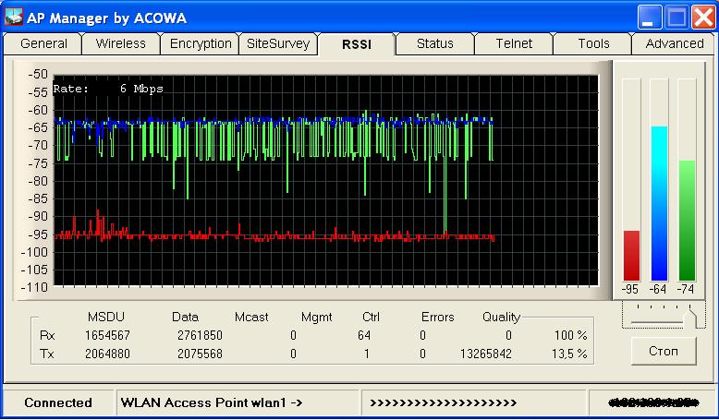The width and height of the screenshot is (719, 420).
Task: Click the Стоп button
Action: [663, 352]
